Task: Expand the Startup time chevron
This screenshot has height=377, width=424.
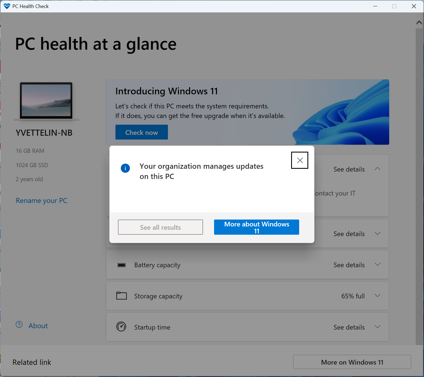Action: 378,327
